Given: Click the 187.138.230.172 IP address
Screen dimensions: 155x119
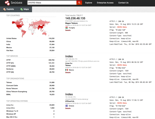Looking at the screenshot, I should click(x=71, y=59).
